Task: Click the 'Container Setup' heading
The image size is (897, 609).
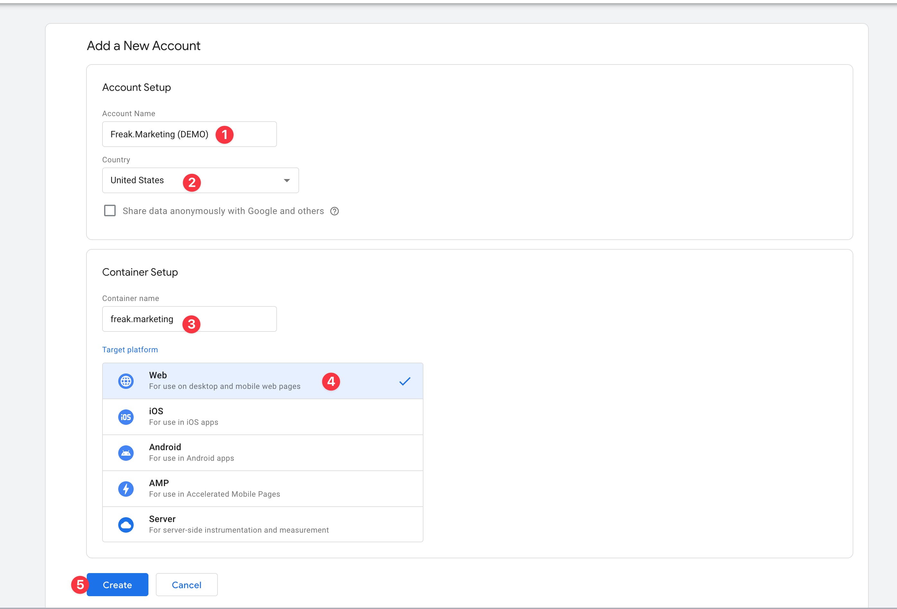Action: click(140, 272)
